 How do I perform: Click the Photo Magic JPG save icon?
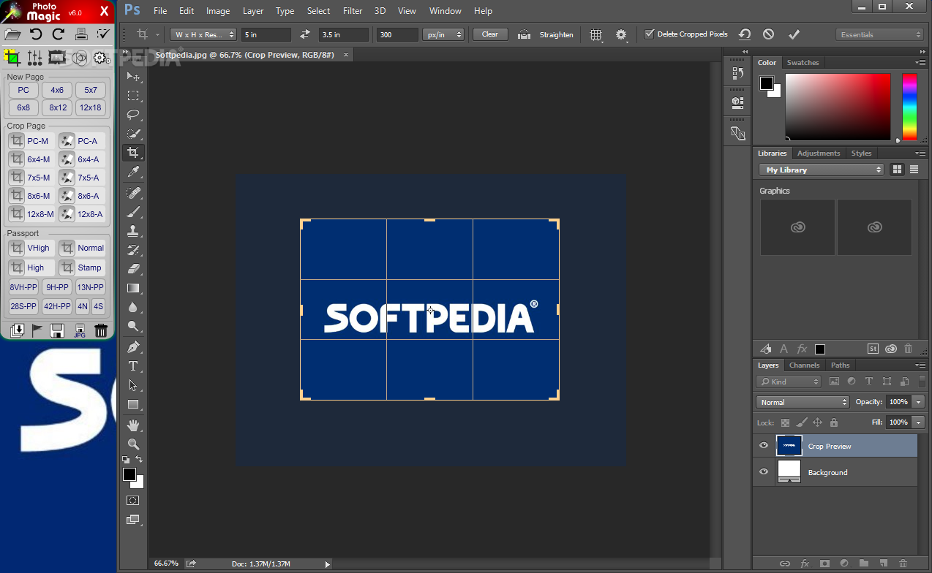point(80,330)
